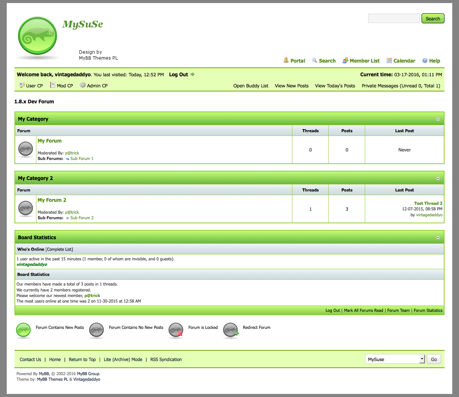Click the Sub Forum 2 status dot icon
The image size is (459, 397).
[68, 218]
